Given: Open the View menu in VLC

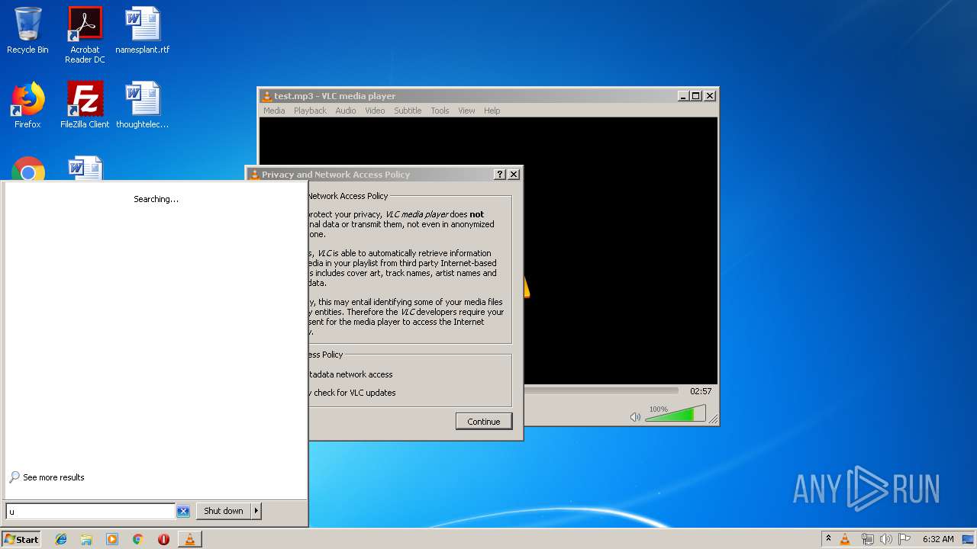Looking at the screenshot, I should click(466, 111).
